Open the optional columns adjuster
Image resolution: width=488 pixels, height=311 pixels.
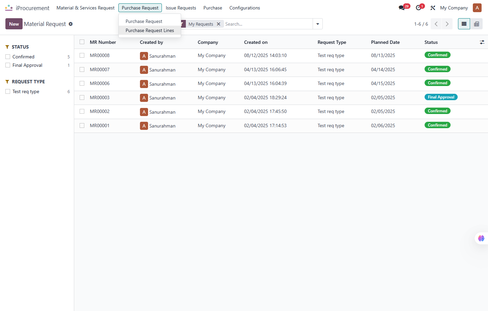(x=482, y=42)
